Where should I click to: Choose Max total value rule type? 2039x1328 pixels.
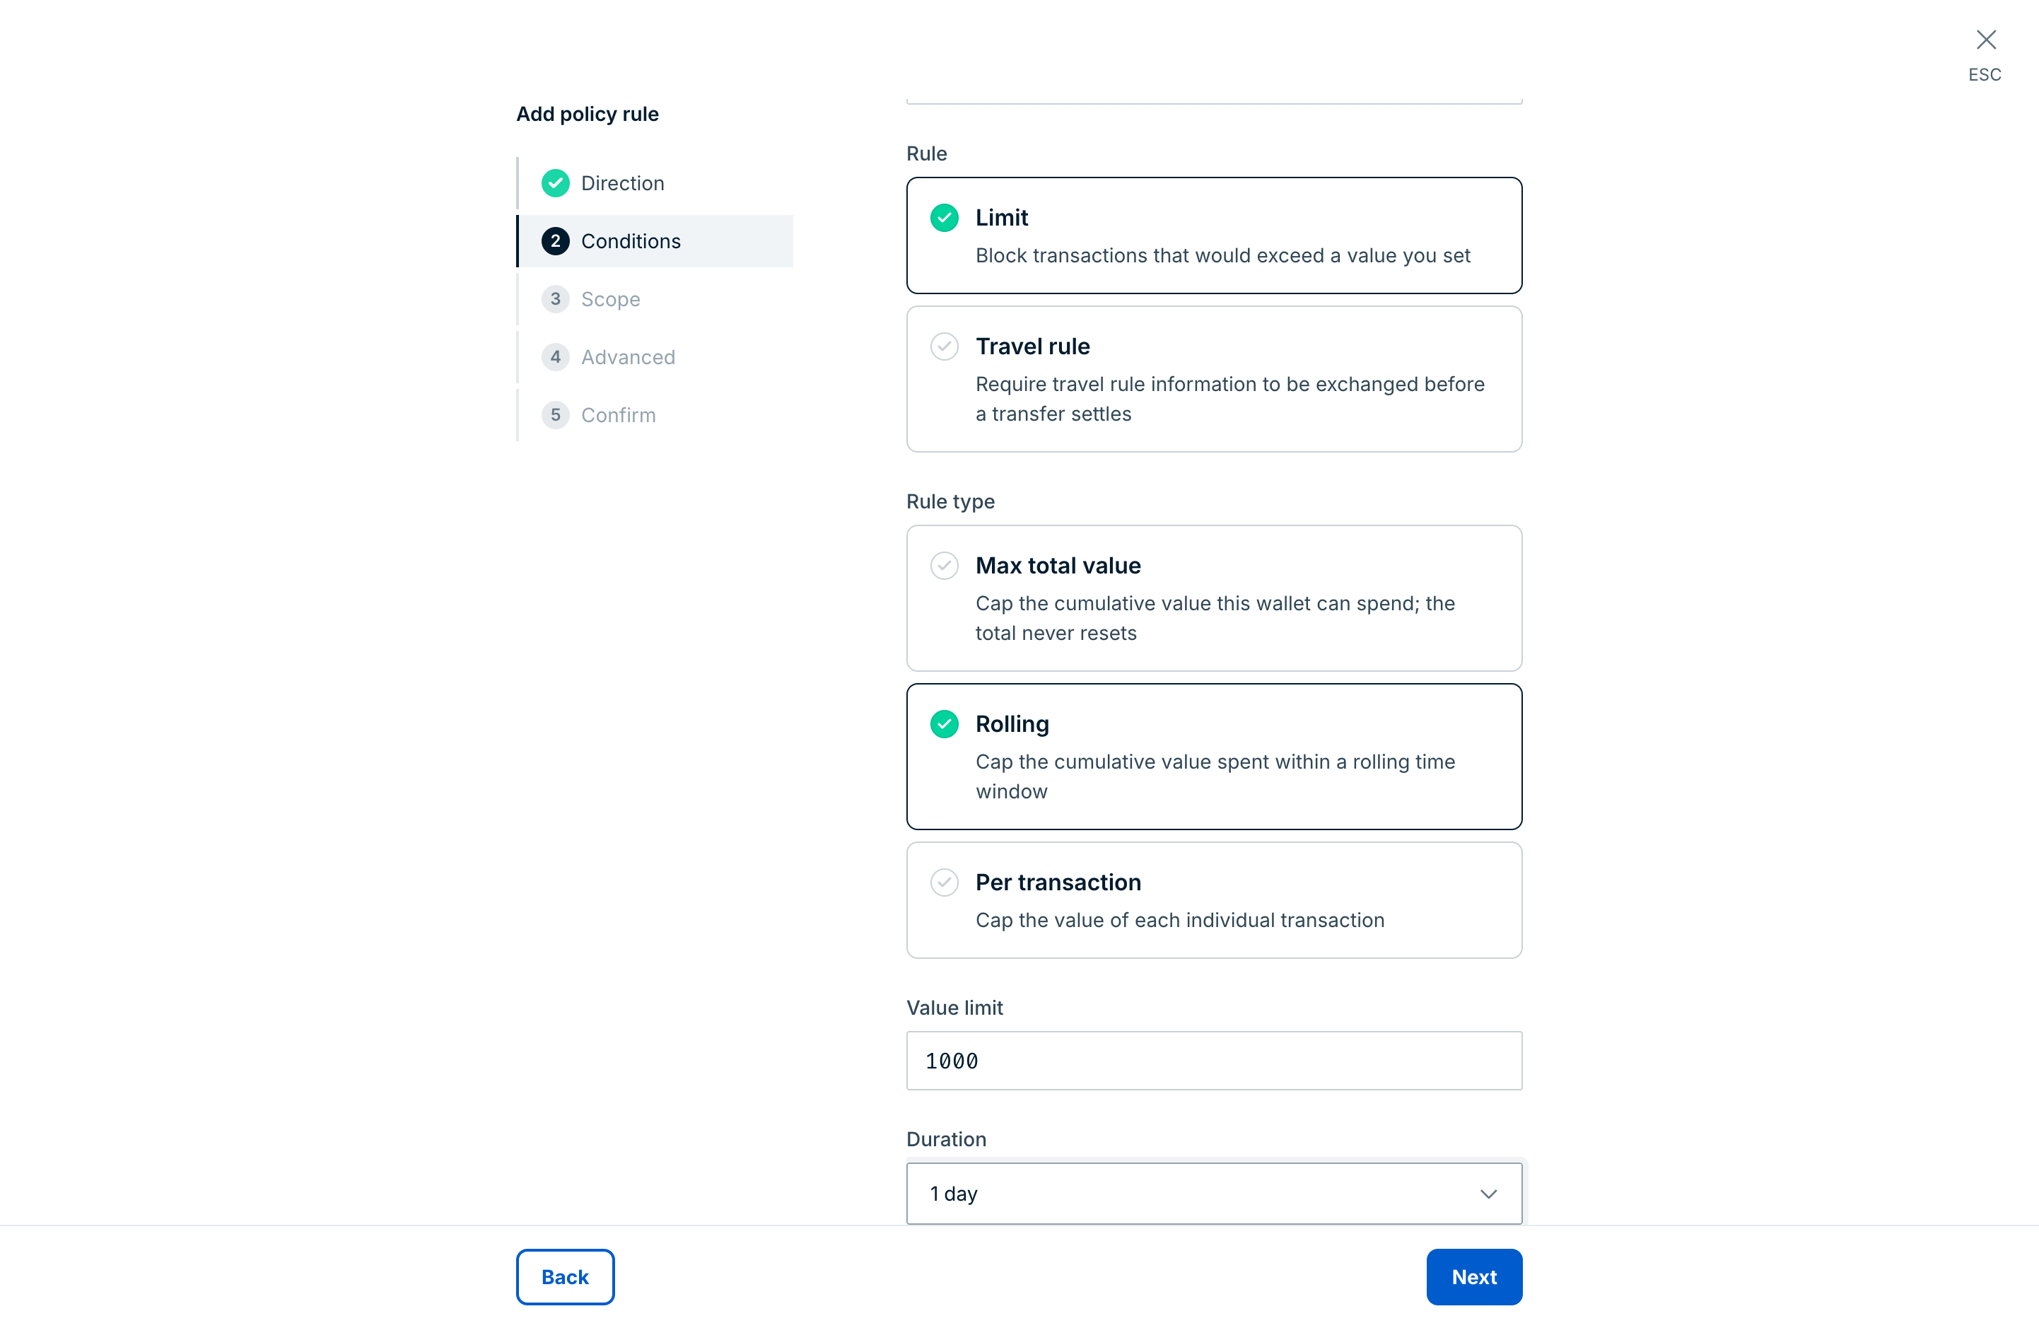[x=1214, y=598]
